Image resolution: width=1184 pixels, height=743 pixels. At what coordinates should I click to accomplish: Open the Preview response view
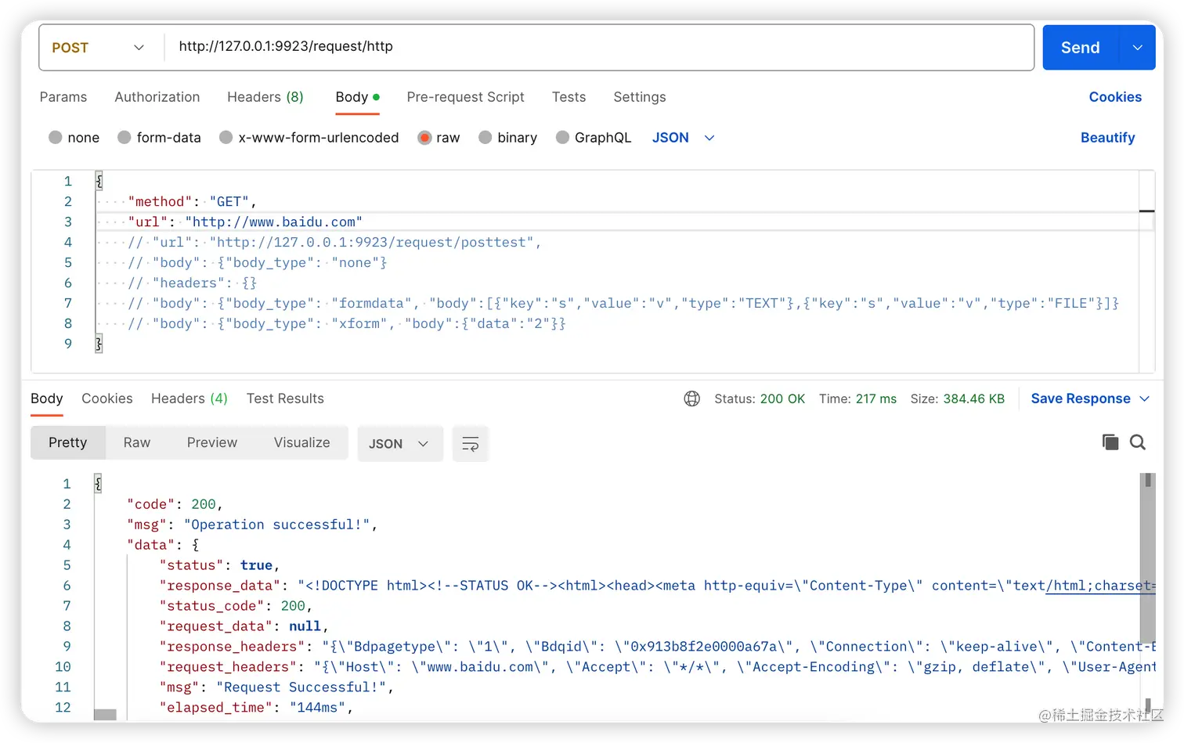212,442
